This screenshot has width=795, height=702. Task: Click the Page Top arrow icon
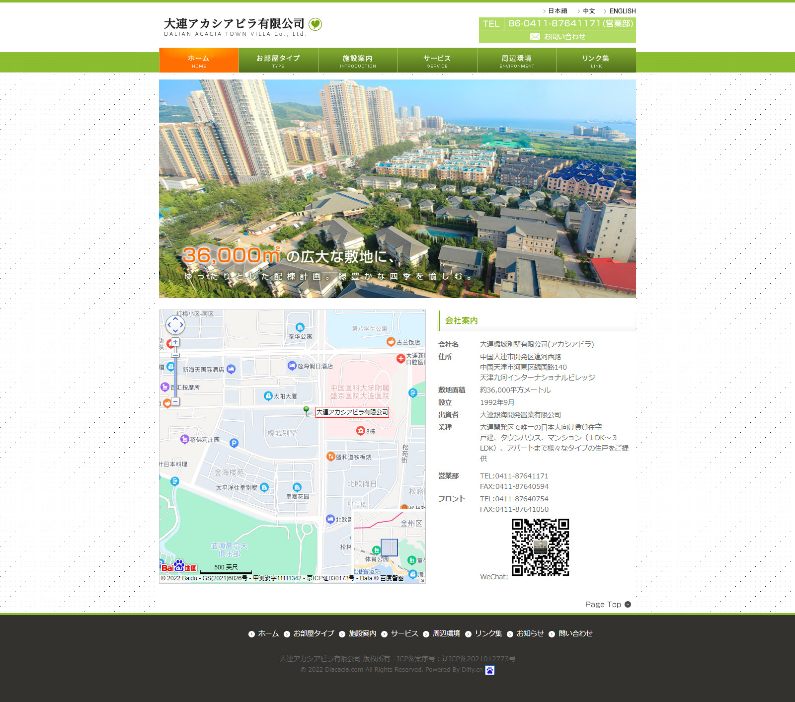[x=628, y=605]
